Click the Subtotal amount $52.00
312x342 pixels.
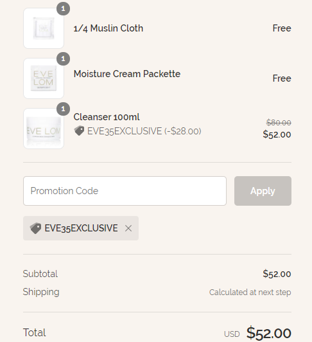pyautogui.click(x=277, y=274)
